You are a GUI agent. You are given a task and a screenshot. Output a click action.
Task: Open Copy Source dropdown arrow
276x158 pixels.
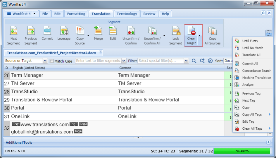pos(88,36)
